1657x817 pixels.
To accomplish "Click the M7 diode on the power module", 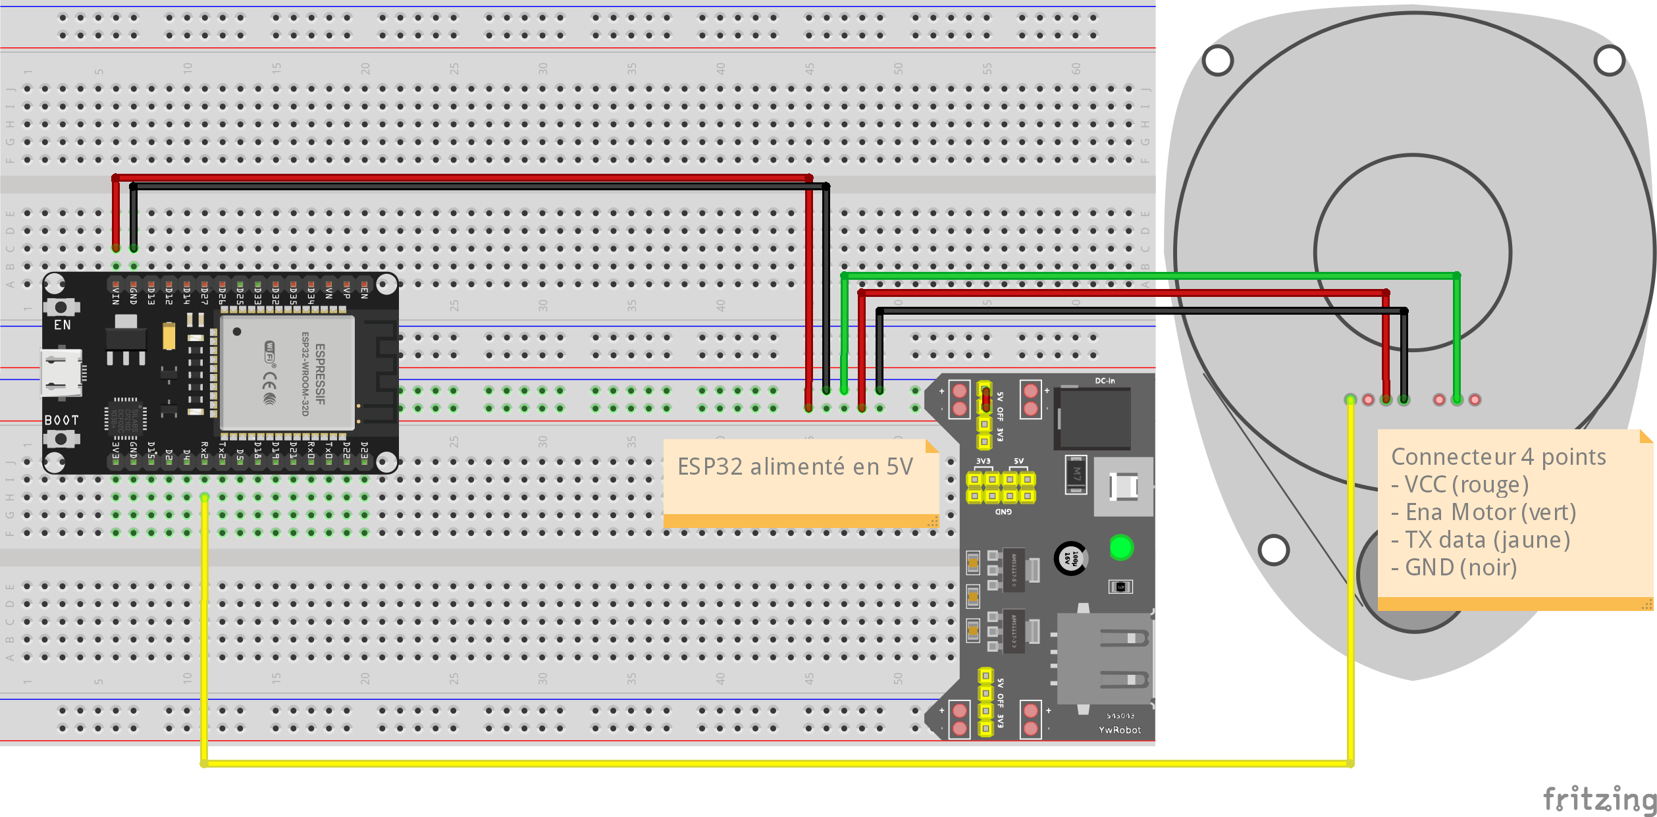I will 1076,475.
